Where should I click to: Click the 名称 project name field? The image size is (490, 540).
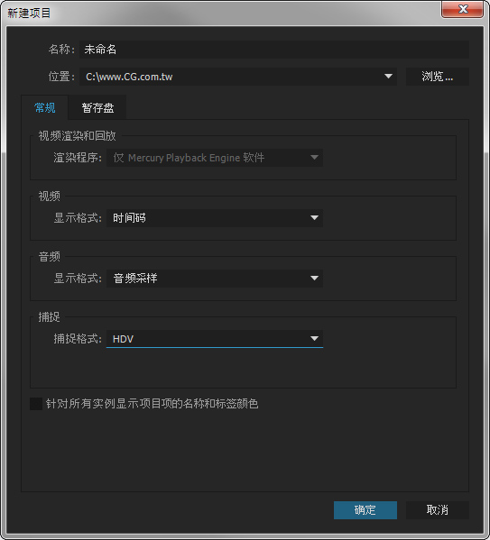(274, 50)
